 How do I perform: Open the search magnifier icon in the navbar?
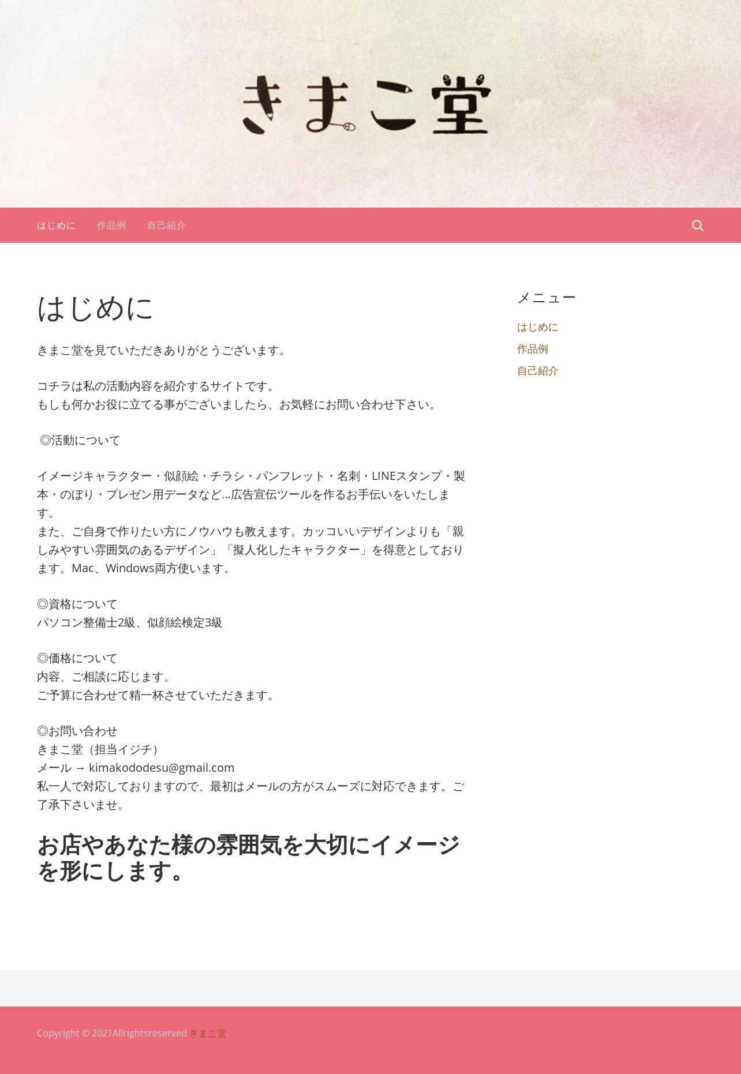point(697,226)
